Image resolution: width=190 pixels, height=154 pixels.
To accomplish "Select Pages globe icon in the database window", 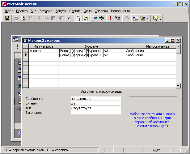I will (19, 93).
